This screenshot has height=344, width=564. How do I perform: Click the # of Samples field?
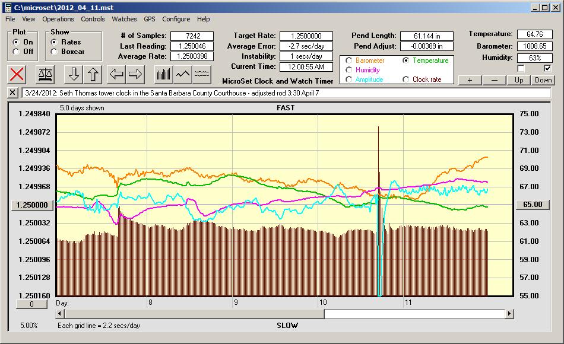(x=192, y=36)
